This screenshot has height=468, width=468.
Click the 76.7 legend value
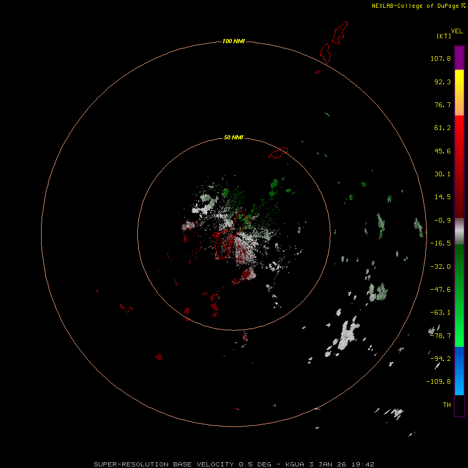pyautogui.click(x=443, y=105)
